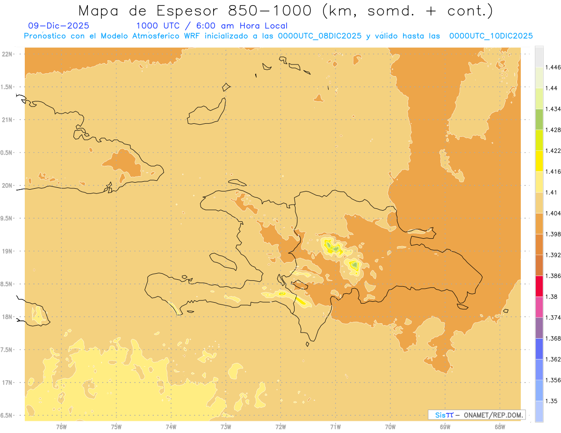Click the initialization time "0000UTC_08DIC2025"
This screenshot has height=433, width=561.
320,36
